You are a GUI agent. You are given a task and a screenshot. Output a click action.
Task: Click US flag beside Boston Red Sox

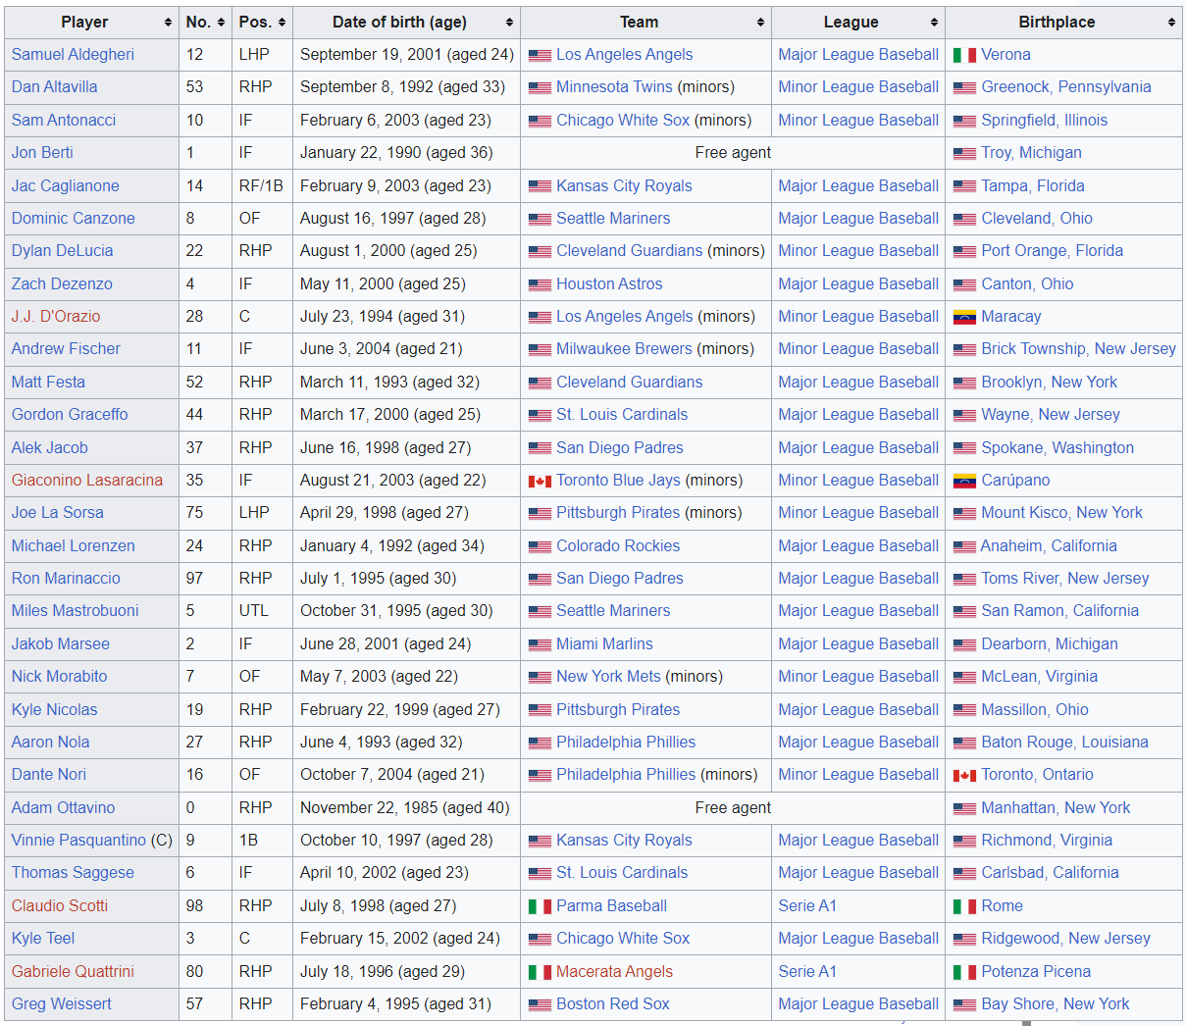540,1005
